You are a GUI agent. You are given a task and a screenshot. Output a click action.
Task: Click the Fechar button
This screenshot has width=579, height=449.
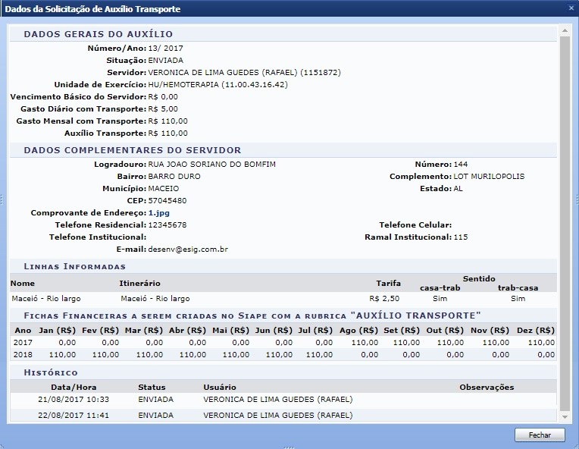click(540, 435)
